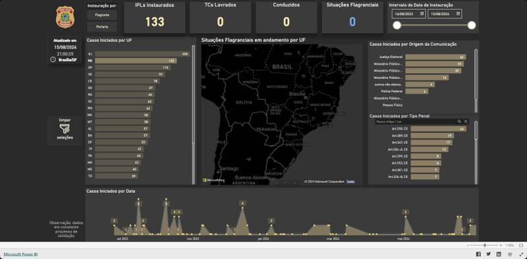527x259 pixels.
Task: Click the BOLÍVIA label on the map
Action: pos(244,103)
